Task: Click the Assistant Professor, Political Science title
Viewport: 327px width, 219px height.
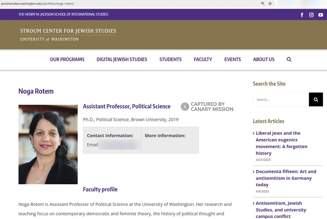Action: [x=127, y=107]
